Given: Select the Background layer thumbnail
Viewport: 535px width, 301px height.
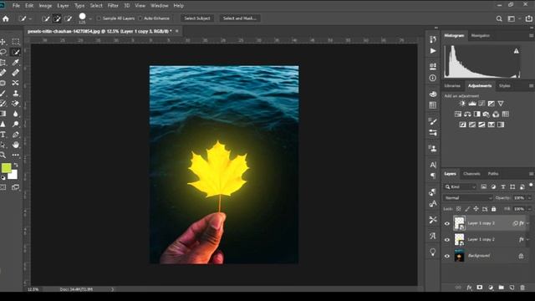Looking at the screenshot, I should [x=459, y=256].
